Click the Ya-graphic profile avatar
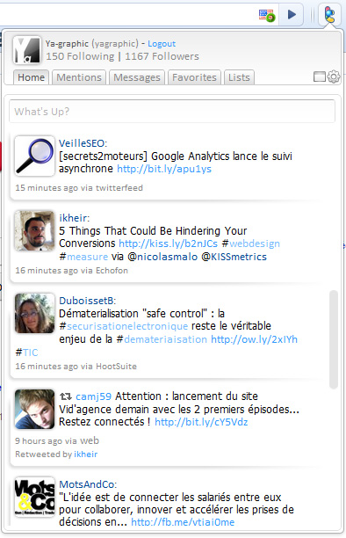 coord(27,50)
